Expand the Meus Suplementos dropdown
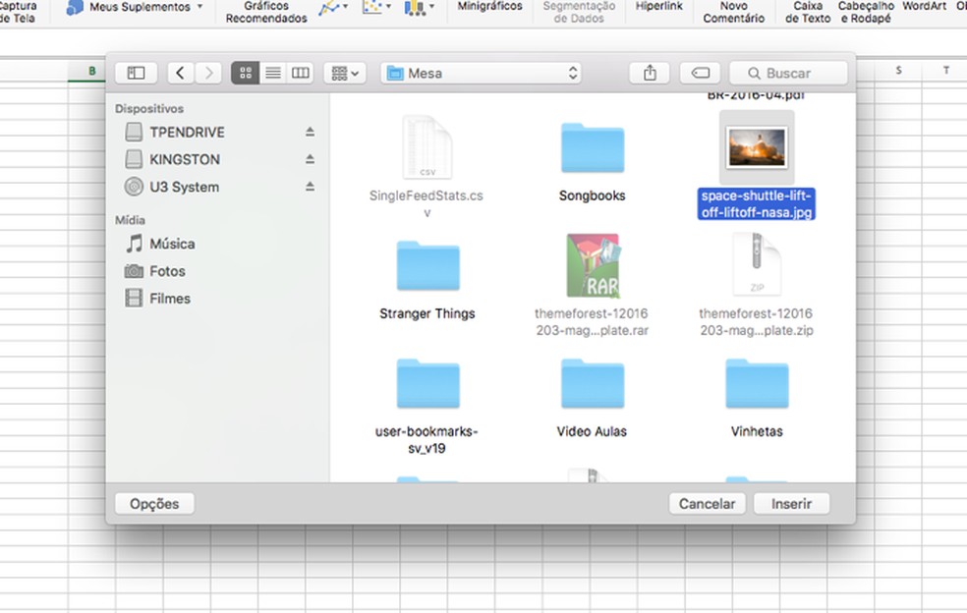 click(x=199, y=7)
